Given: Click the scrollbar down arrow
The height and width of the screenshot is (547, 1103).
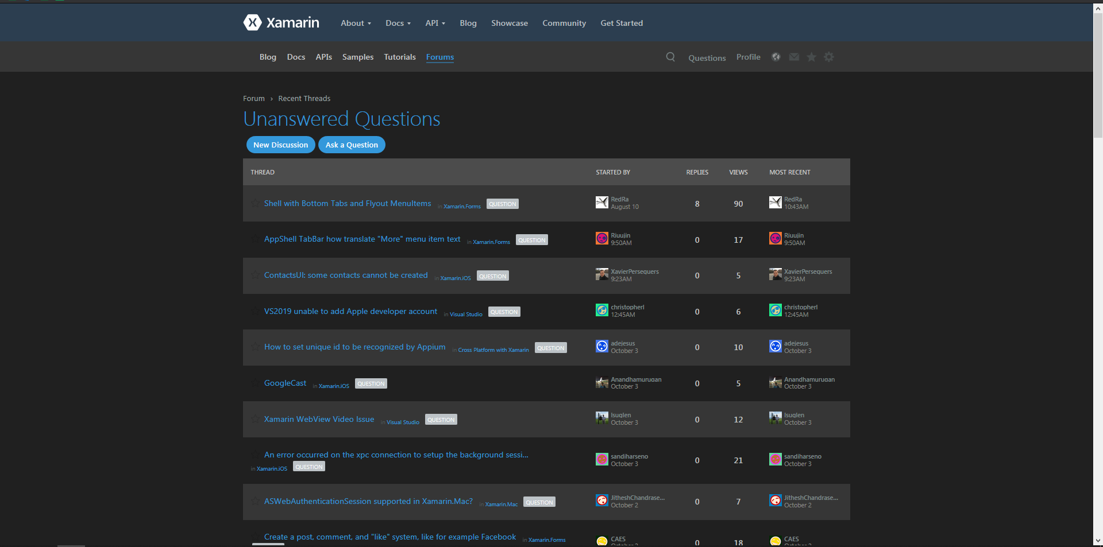Looking at the screenshot, I should tap(1098, 541).
